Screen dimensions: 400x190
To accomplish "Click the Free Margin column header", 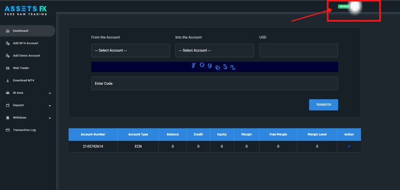I will click(x=278, y=134).
